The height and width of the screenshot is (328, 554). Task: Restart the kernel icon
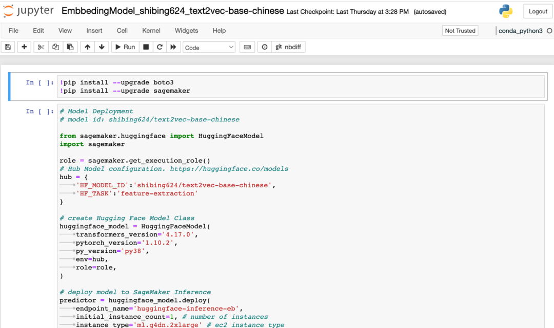point(160,47)
